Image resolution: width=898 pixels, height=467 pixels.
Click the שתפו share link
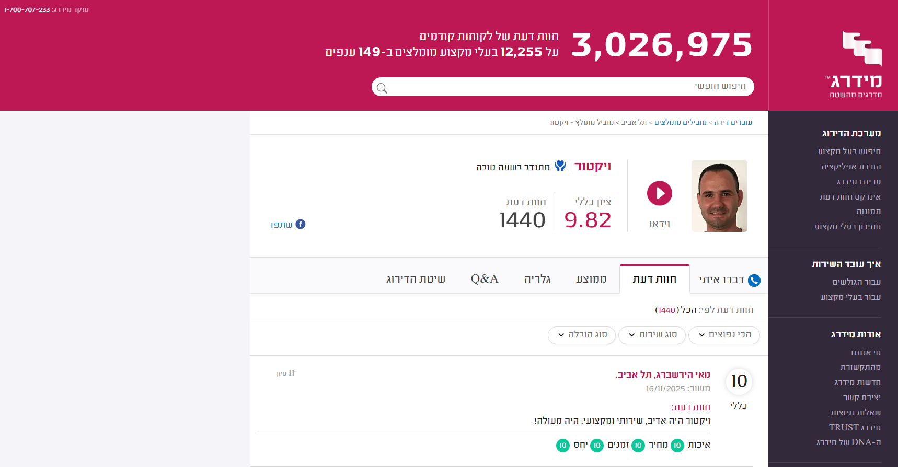click(x=281, y=225)
